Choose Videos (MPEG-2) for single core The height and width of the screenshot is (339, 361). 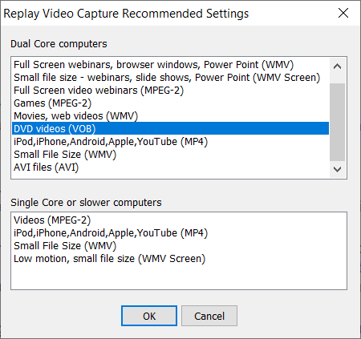pyautogui.click(x=179, y=220)
